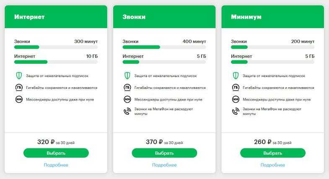Click shield icon in Звонки tariff card
This screenshot has height=179, width=329.
pyautogui.click(x=127, y=75)
